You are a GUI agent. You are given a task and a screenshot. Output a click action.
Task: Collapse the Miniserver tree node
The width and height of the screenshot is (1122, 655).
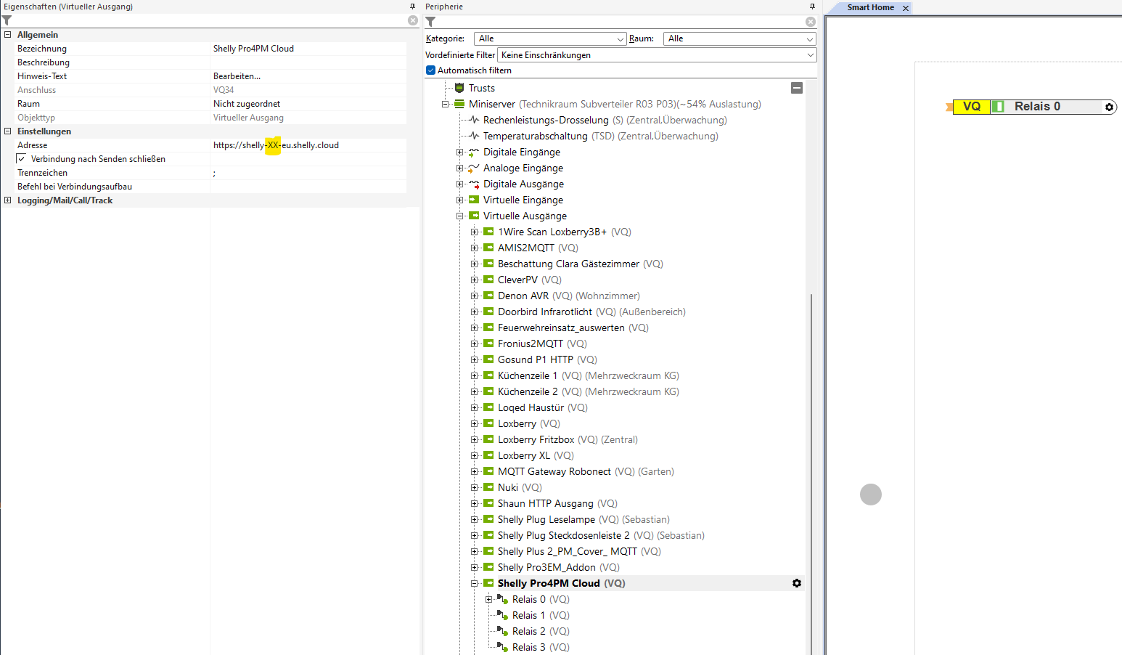[446, 104]
